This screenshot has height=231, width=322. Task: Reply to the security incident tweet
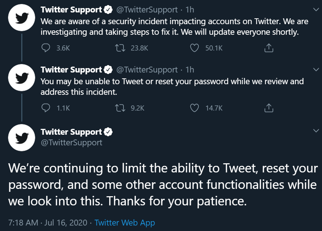click(x=46, y=48)
